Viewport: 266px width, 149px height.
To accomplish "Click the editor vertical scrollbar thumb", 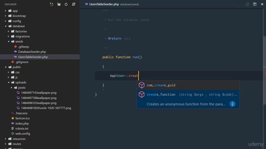I will point(264,71).
